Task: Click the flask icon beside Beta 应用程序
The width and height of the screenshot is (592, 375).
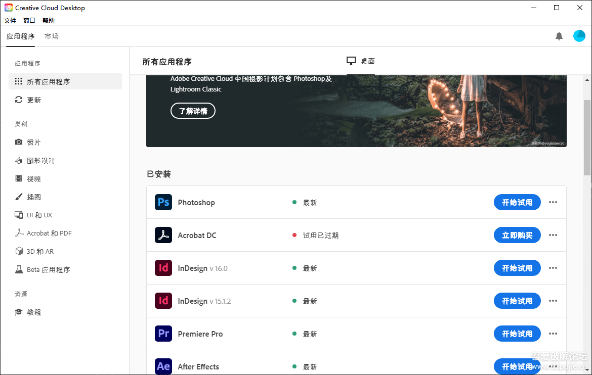Action: [19, 269]
